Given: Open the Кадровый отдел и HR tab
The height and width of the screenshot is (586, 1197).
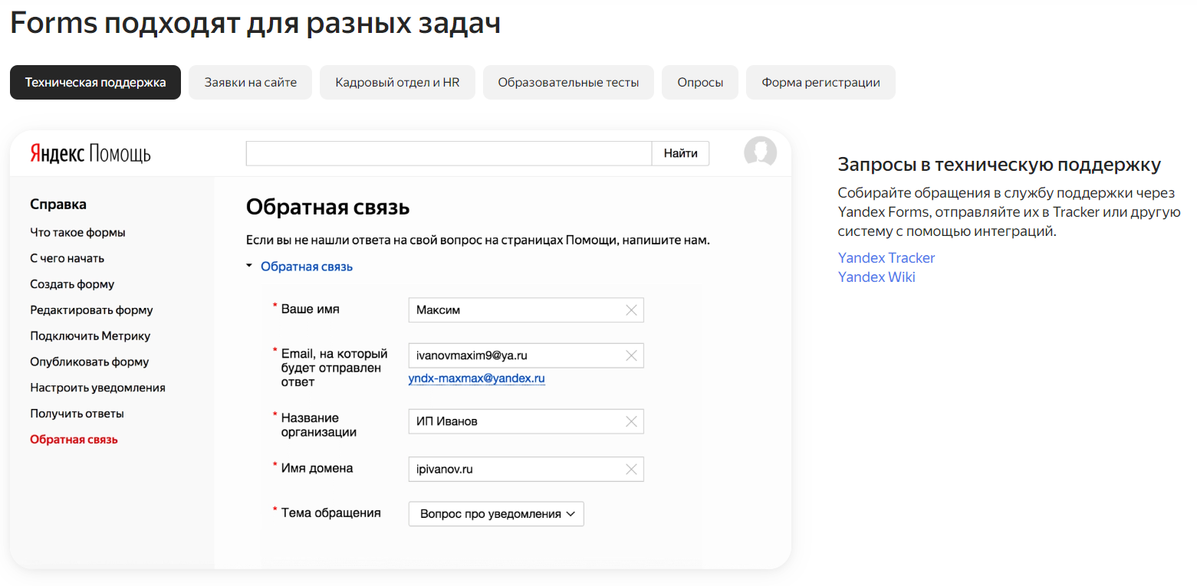Looking at the screenshot, I should (397, 82).
